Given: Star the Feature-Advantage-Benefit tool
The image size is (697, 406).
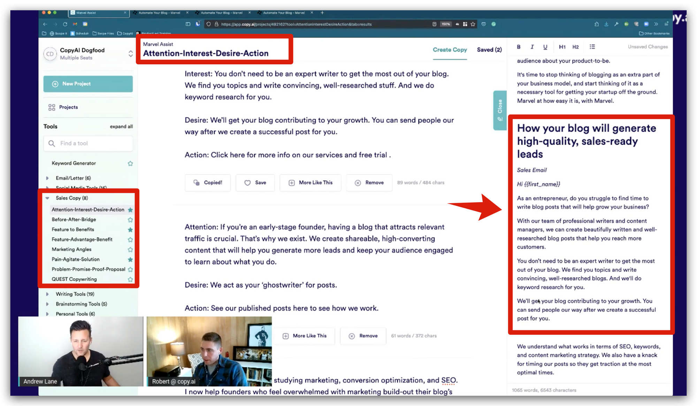Looking at the screenshot, I should click(x=130, y=239).
